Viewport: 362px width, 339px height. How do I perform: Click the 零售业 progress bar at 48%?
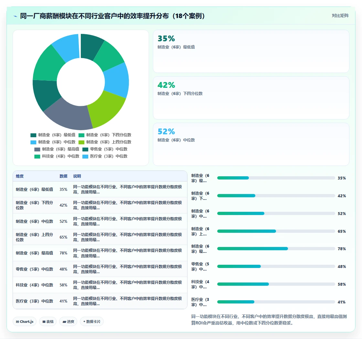pyautogui.click(x=276, y=266)
